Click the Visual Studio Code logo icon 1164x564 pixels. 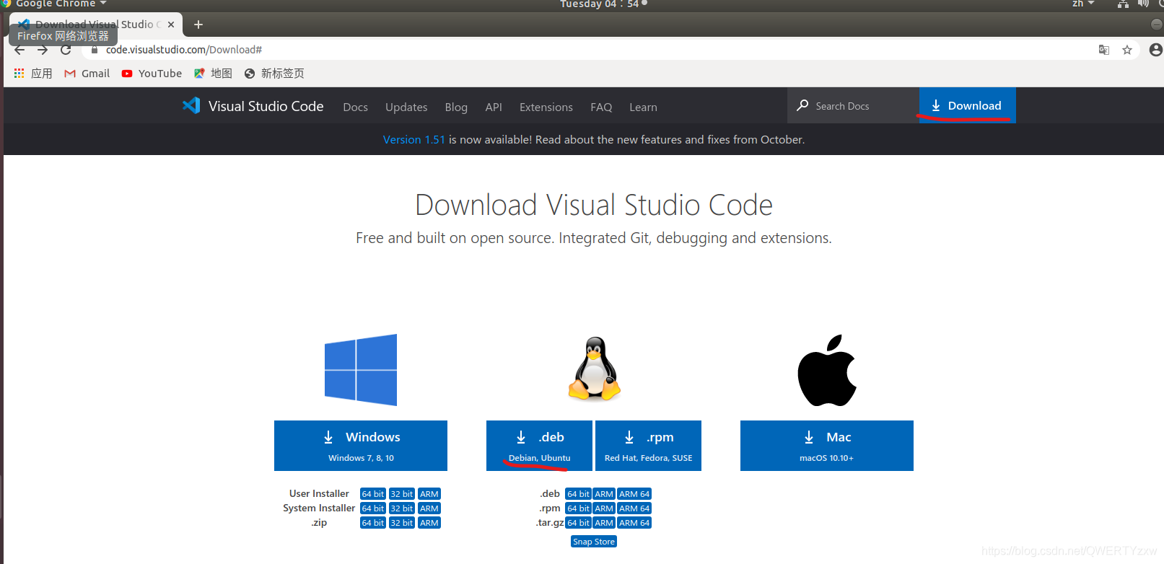(191, 106)
